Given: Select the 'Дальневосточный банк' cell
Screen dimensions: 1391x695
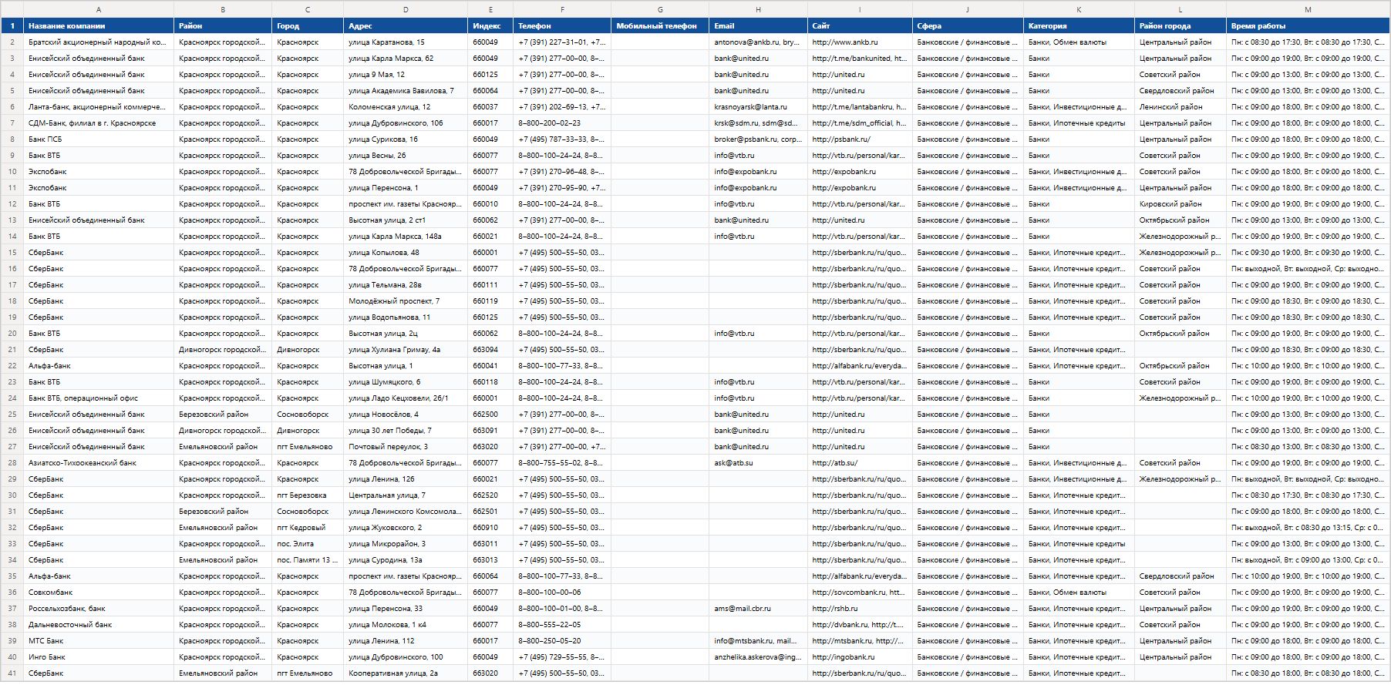Looking at the screenshot, I should pos(99,625).
